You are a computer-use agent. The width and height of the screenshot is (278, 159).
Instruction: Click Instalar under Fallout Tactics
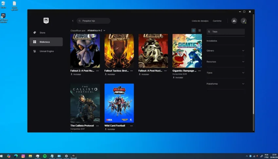[x=110, y=74]
